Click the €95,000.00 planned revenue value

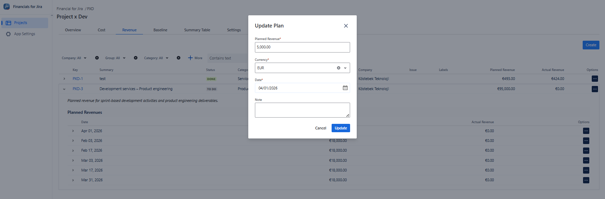(506, 89)
